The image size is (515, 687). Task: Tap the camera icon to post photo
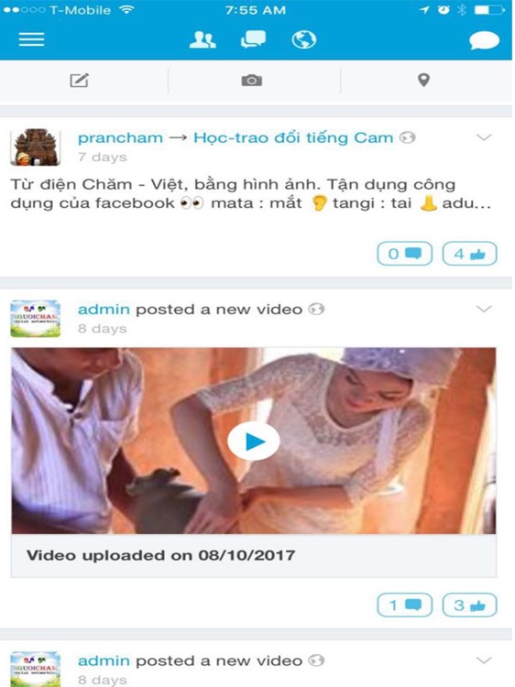252,81
